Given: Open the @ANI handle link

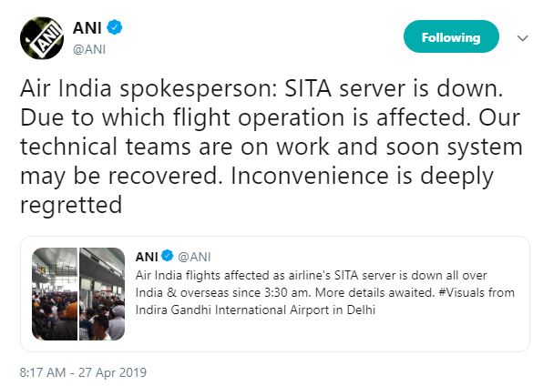Looking at the screenshot, I should coord(89,49).
